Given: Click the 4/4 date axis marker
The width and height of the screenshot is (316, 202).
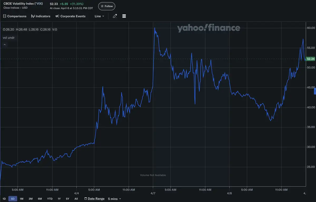Looking at the screenshot, I should coord(77,193).
